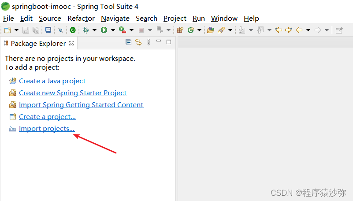Open the File menu
This screenshot has width=353, height=201.
coord(8,19)
